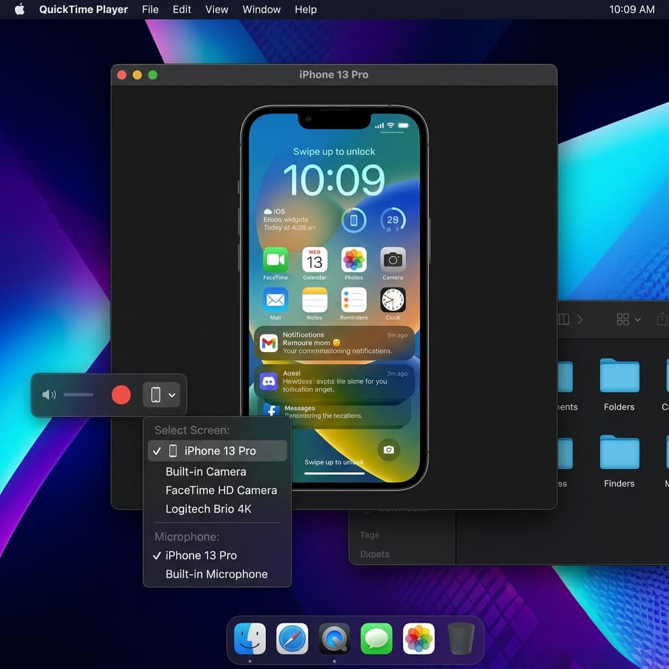Click the speaker volume icon in recording bar

[49, 395]
